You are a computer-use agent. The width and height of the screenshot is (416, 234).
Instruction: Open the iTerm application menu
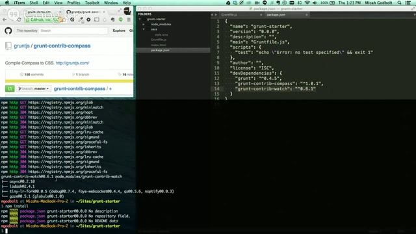click(19, 3)
